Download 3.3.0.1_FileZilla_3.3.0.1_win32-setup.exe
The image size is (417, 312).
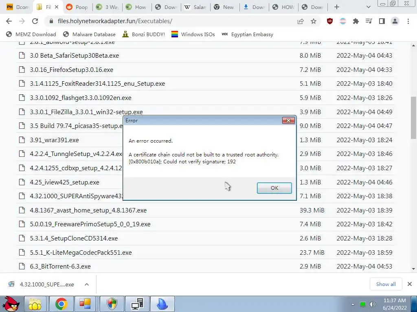[x=86, y=112]
